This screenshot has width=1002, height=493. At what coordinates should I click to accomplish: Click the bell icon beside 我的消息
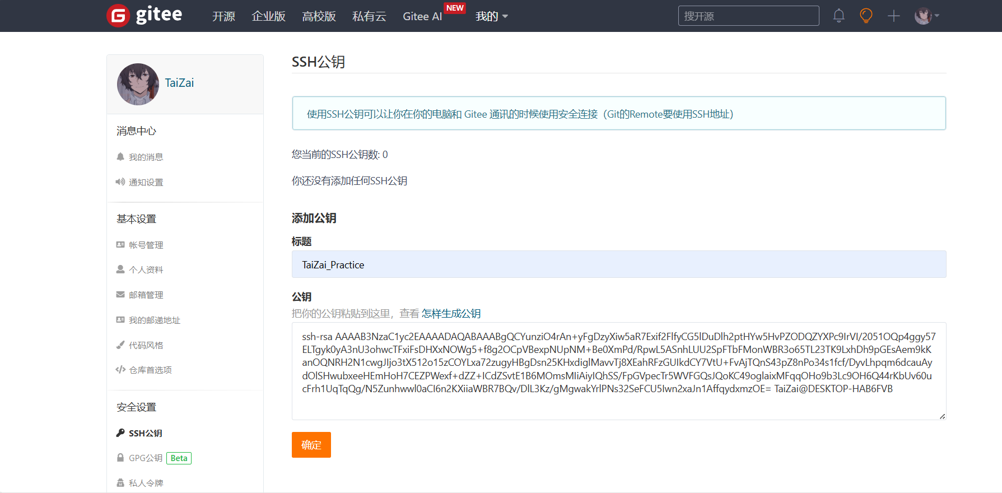(x=120, y=157)
